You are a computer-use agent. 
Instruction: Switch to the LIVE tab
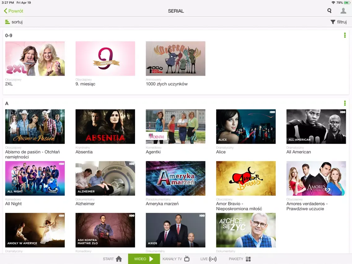209,259
